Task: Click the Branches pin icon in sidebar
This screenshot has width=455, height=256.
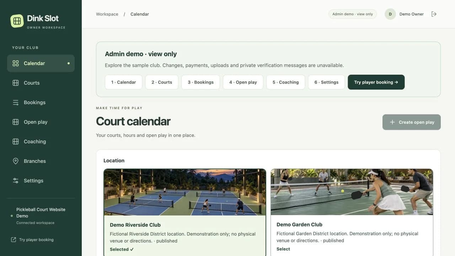Action: (16, 161)
